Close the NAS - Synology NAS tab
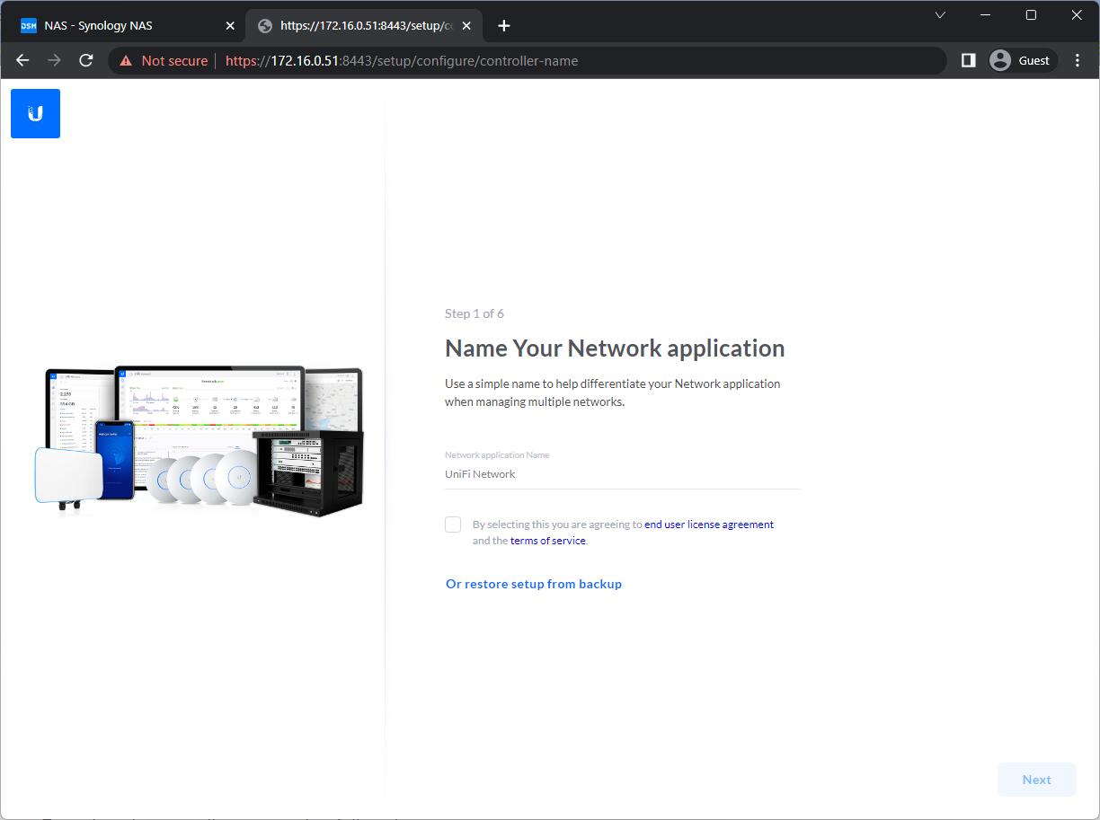Screen dimensions: 1100x820 pyautogui.click(x=229, y=26)
